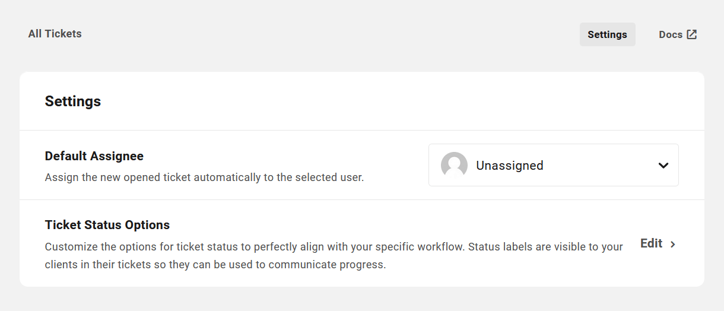
Task: Edit the Ticket Status Options
Action: click(x=651, y=243)
